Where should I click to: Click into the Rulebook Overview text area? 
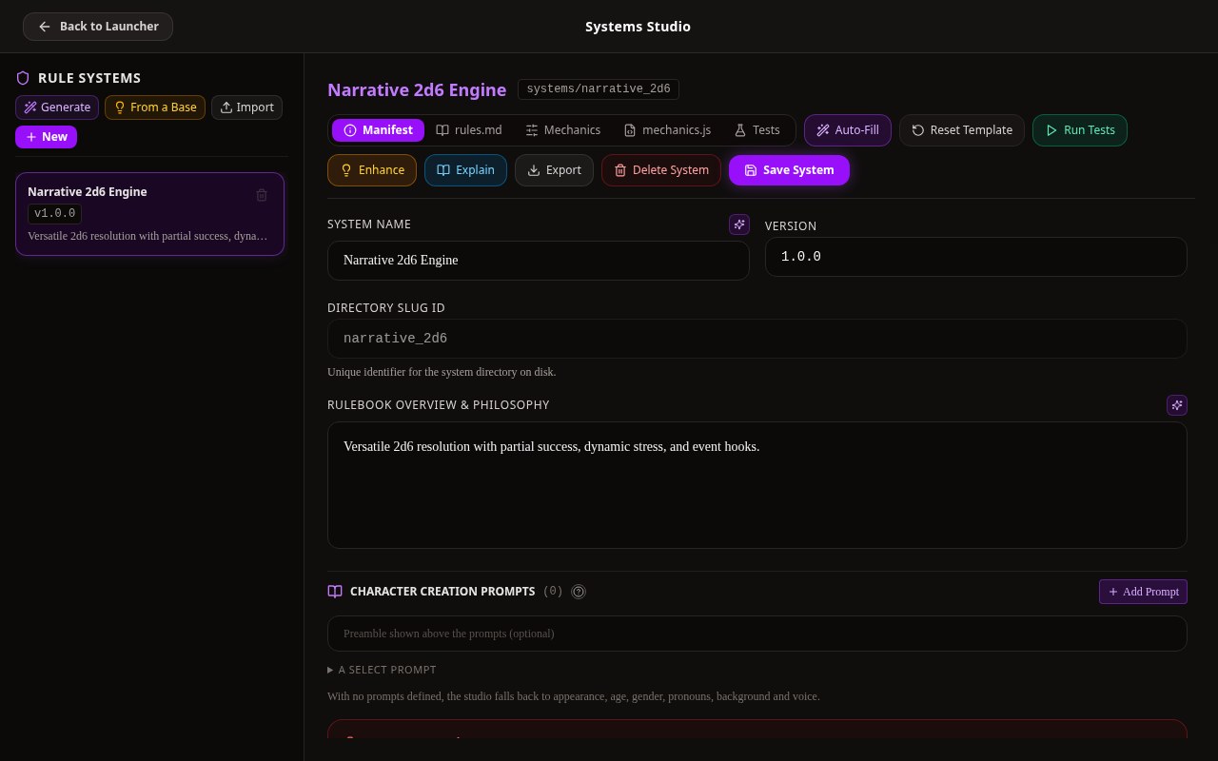757,485
